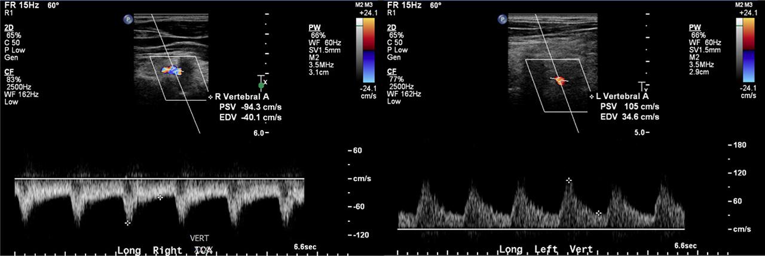Select the green focus marker dot beside the depth scale
Viewport: 765px width, 256px height.
click(261, 87)
